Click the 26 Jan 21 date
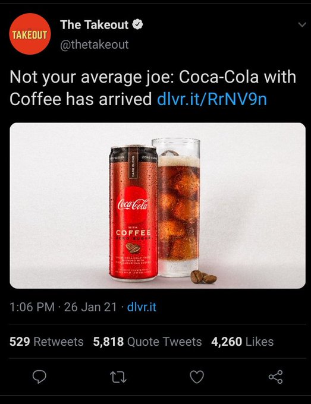The image size is (311, 404). click(x=90, y=307)
